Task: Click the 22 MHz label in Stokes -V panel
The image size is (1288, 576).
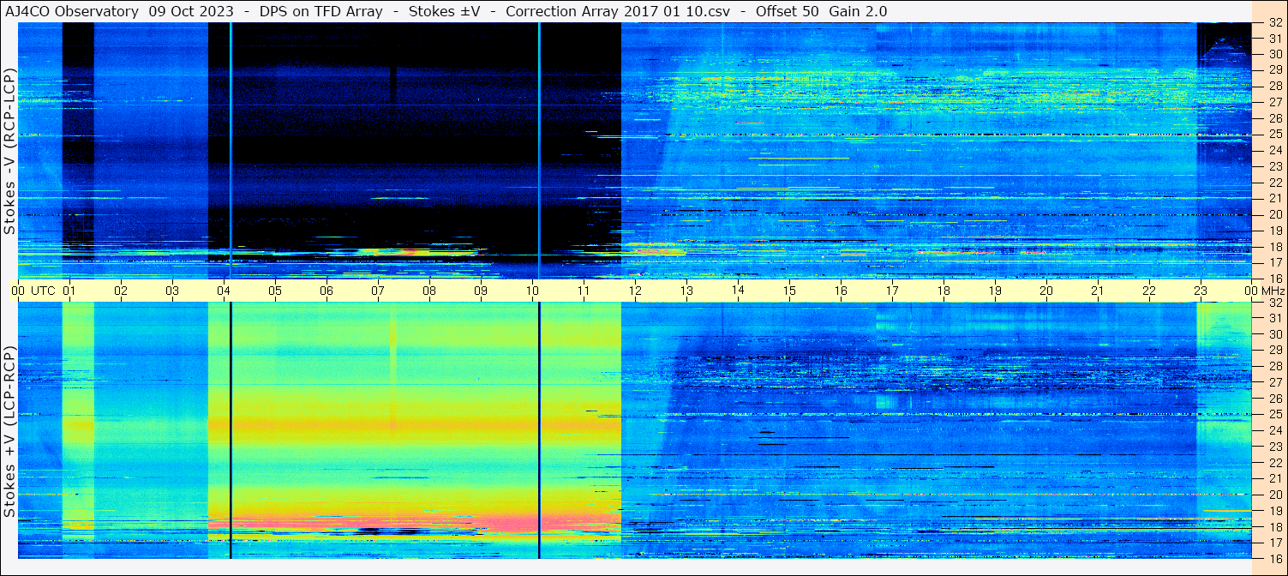Action: click(1274, 182)
